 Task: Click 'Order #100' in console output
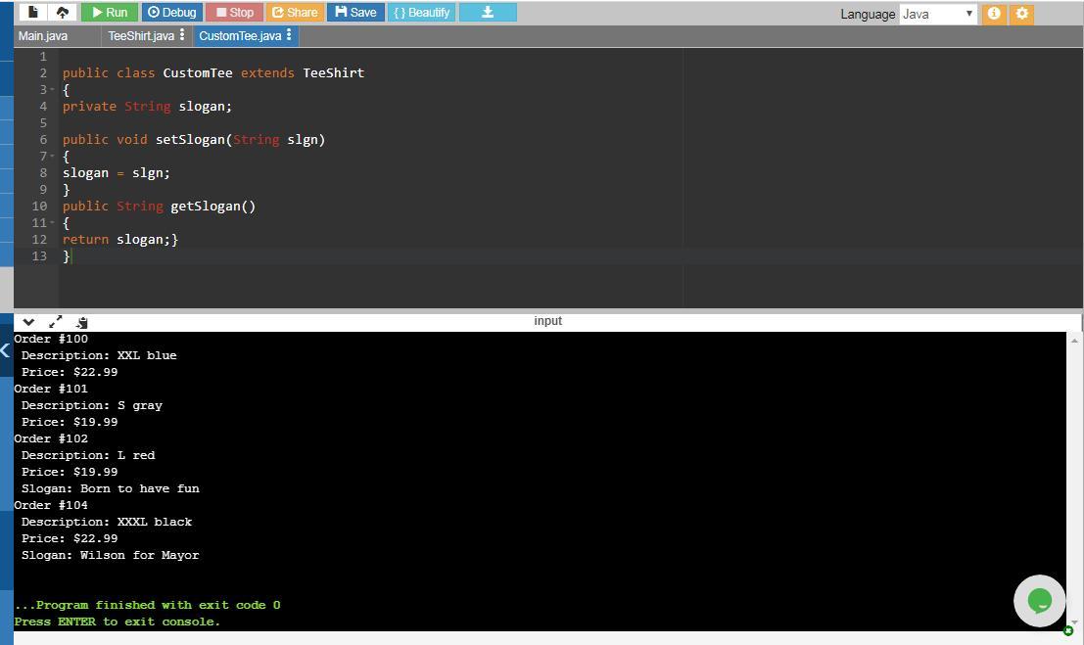[x=51, y=339]
